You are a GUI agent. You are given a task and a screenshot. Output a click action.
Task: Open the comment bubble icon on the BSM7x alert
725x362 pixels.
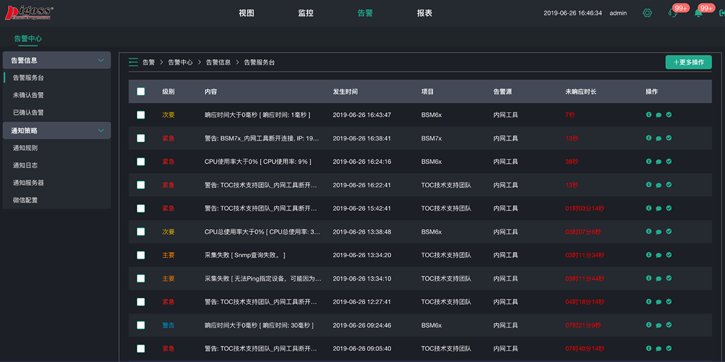[659, 138]
